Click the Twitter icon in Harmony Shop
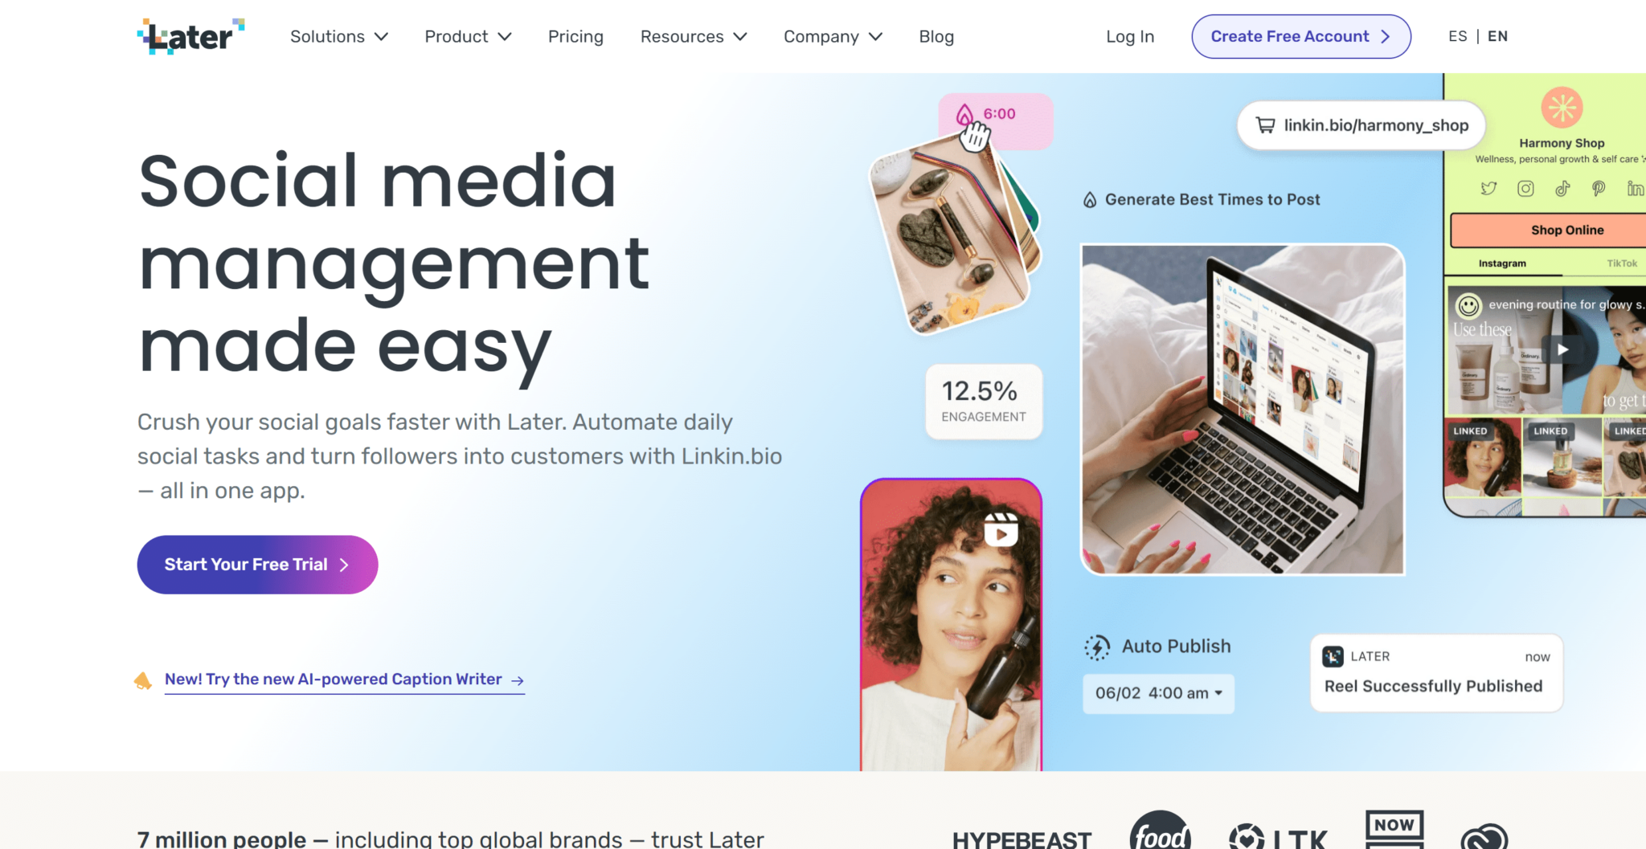Screen dimensions: 1646x849 coord(1488,189)
